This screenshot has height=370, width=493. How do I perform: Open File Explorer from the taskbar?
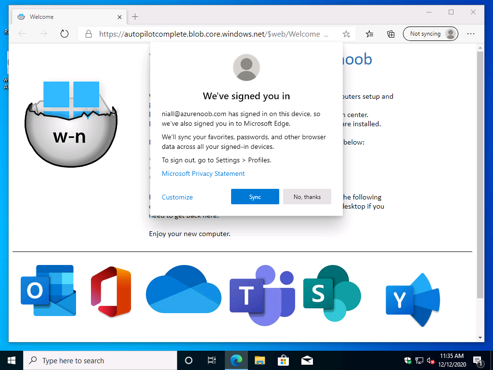259,360
